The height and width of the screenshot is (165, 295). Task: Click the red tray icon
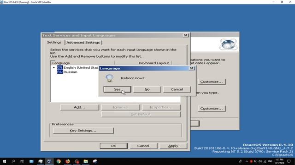(251, 161)
